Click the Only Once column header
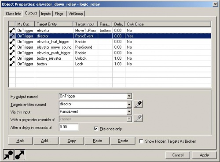Screen dimensions: 220x162 (168, 24)
